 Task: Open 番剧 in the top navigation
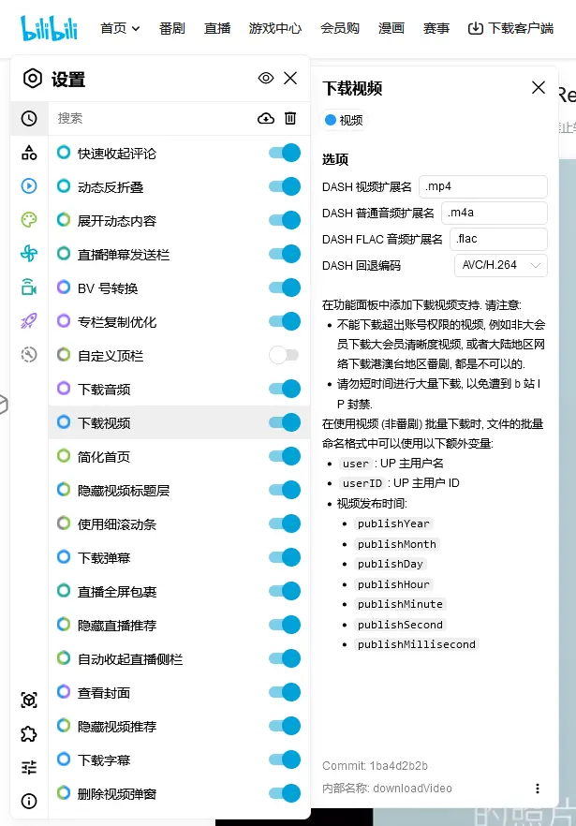point(172,28)
